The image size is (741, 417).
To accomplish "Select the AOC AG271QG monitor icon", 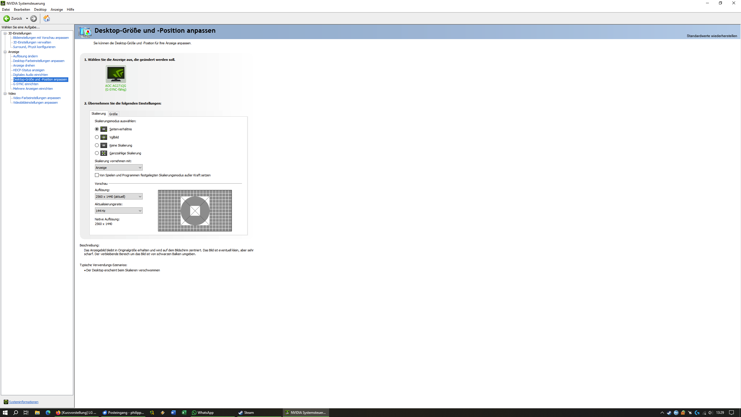I will click(x=116, y=74).
